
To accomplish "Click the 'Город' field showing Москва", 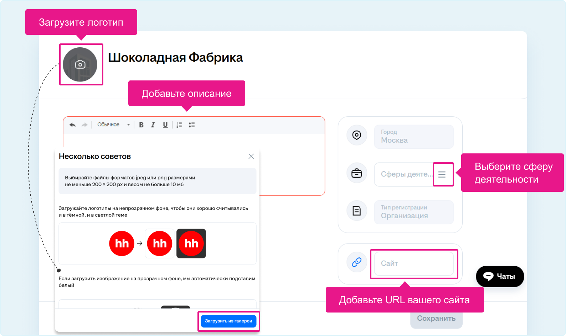I will tap(413, 137).
